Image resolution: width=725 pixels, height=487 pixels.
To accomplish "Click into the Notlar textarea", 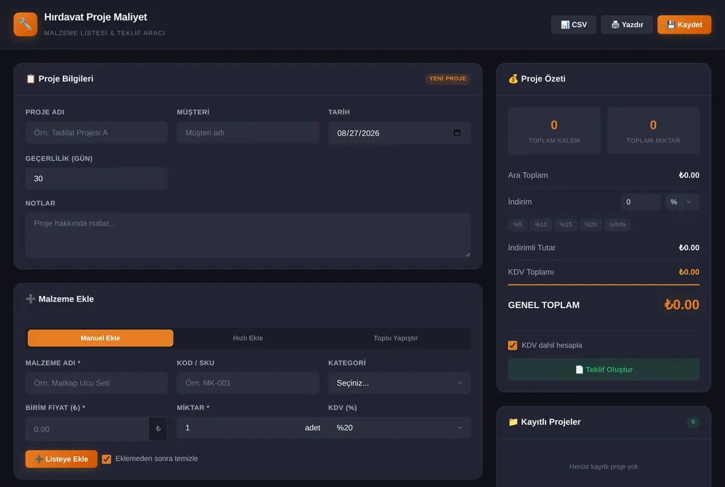I will click(x=248, y=235).
